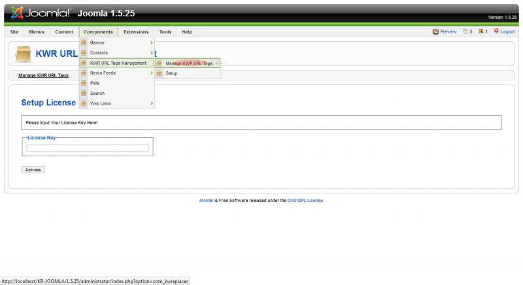Viewport: 523px width, 285px height.
Task: Open the Content menu
Action: 64,32
